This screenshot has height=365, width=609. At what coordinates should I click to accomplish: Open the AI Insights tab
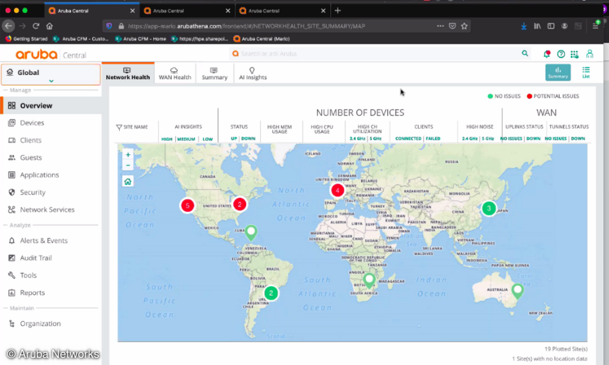coord(253,73)
